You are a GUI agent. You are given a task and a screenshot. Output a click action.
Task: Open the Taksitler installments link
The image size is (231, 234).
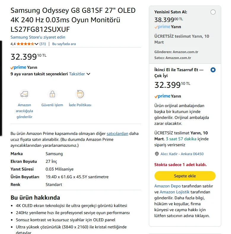(77, 74)
